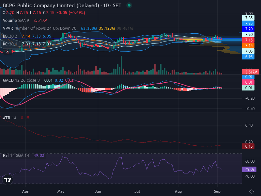261x196 pixels.
Task: Click the orange 7.15 price label
Action: [x=248, y=45]
